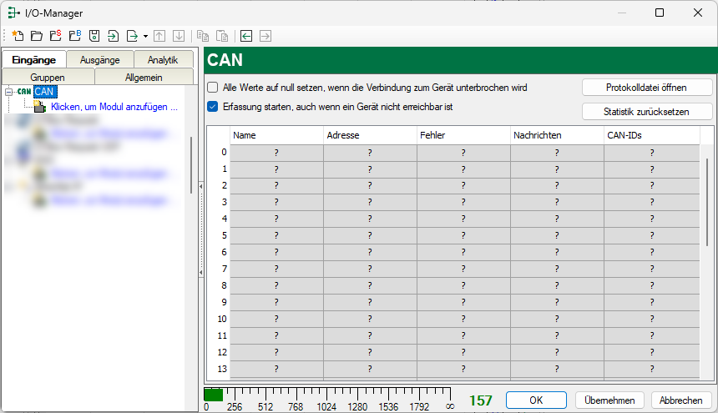Screen dimensions: 718x413
Task: Click the move up arrow toolbar icon
Action: tap(159, 36)
